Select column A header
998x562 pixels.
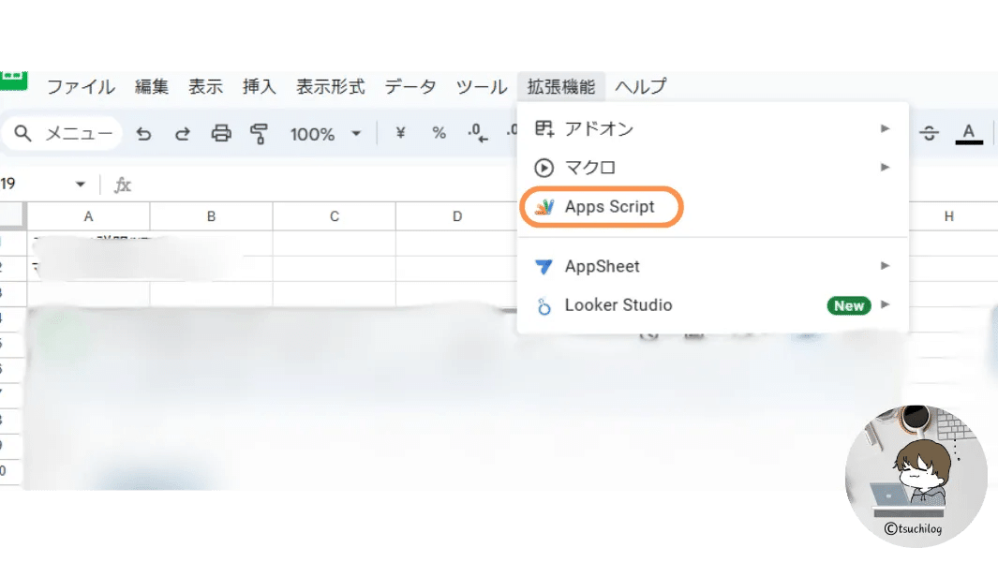pos(88,216)
